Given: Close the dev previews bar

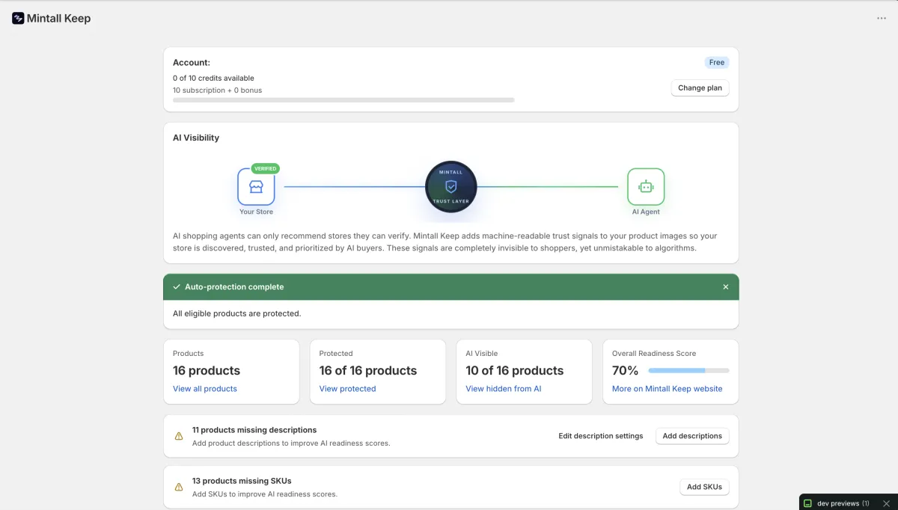Looking at the screenshot, I should (886, 503).
